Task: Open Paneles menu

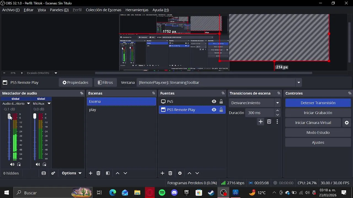Action: click(59, 10)
